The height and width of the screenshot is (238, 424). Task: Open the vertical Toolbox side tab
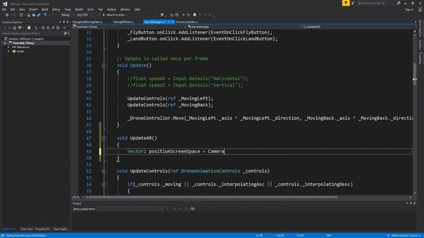click(x=420, y=44)
